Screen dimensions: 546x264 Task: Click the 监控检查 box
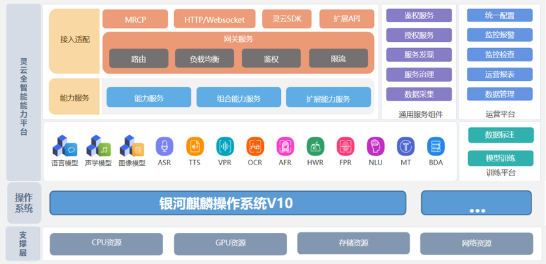click(500, 54)
